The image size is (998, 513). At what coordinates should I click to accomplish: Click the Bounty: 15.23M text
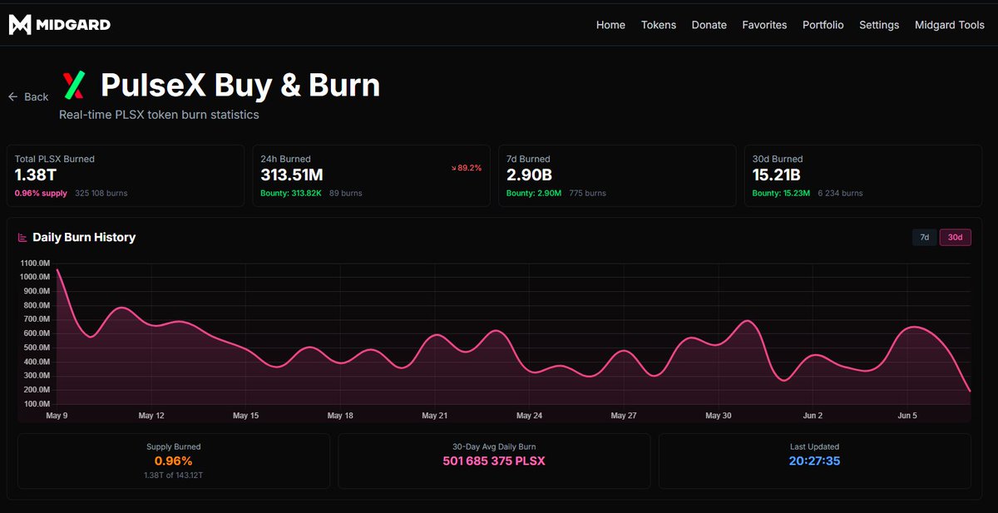pos(782,194)
